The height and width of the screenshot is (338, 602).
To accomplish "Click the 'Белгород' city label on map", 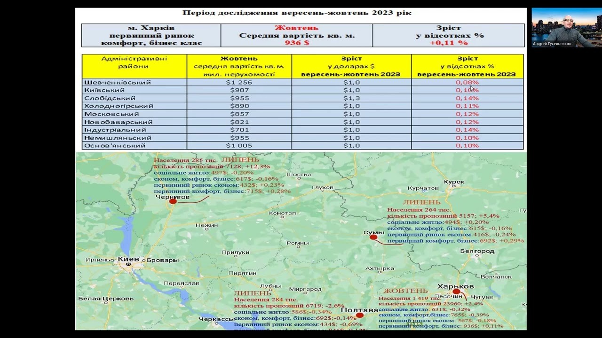I will tap(477, 251).
